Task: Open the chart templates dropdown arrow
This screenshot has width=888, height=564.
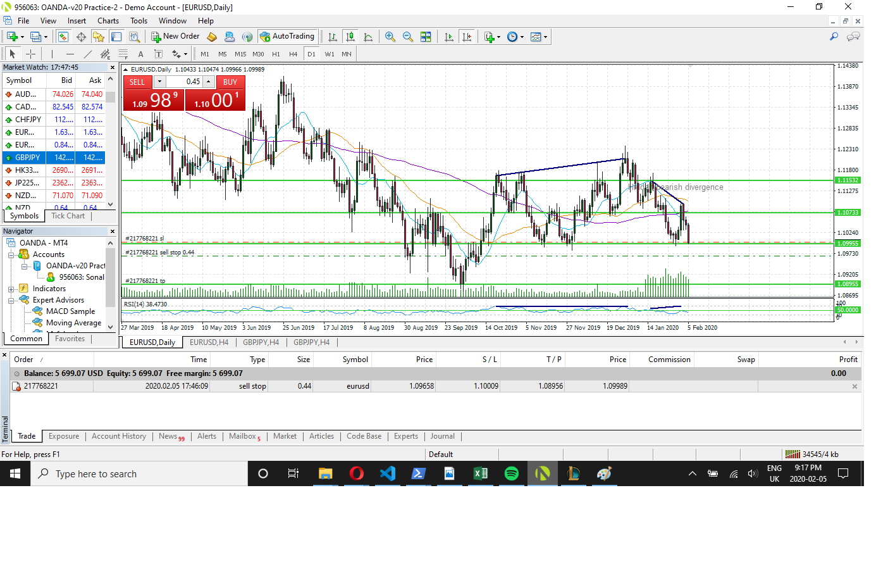Action: point(545,37)
